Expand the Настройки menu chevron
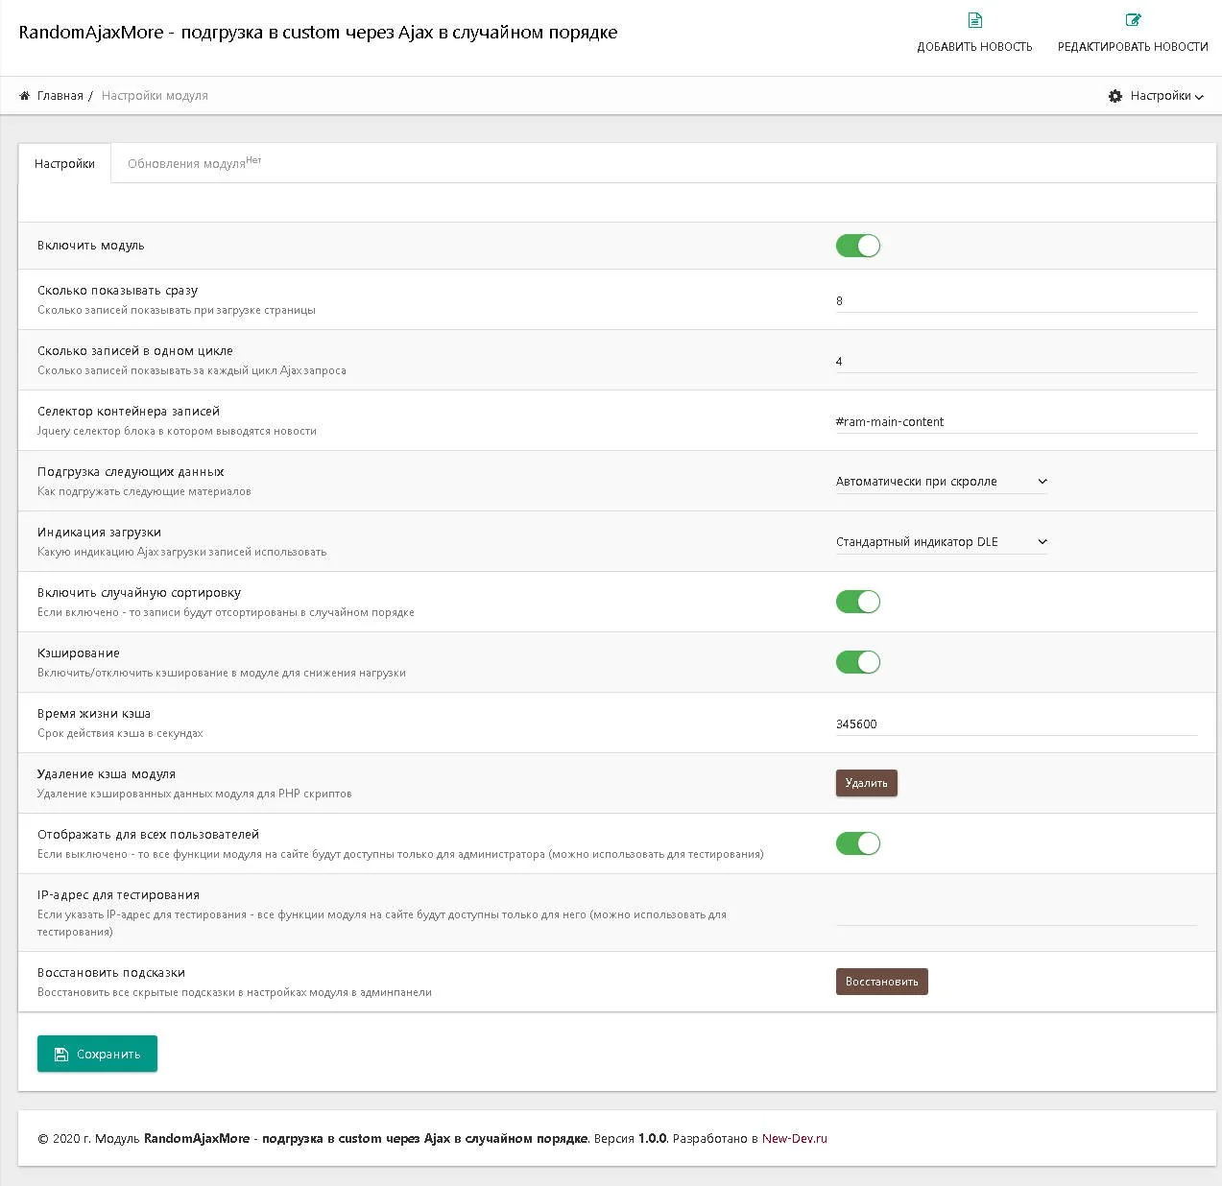 pyautogui.click(x=1199, y=97)
